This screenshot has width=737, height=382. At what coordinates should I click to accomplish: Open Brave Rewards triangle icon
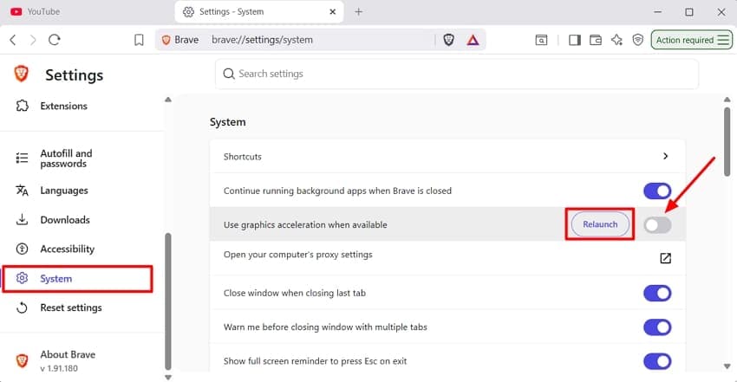(473, 40)
